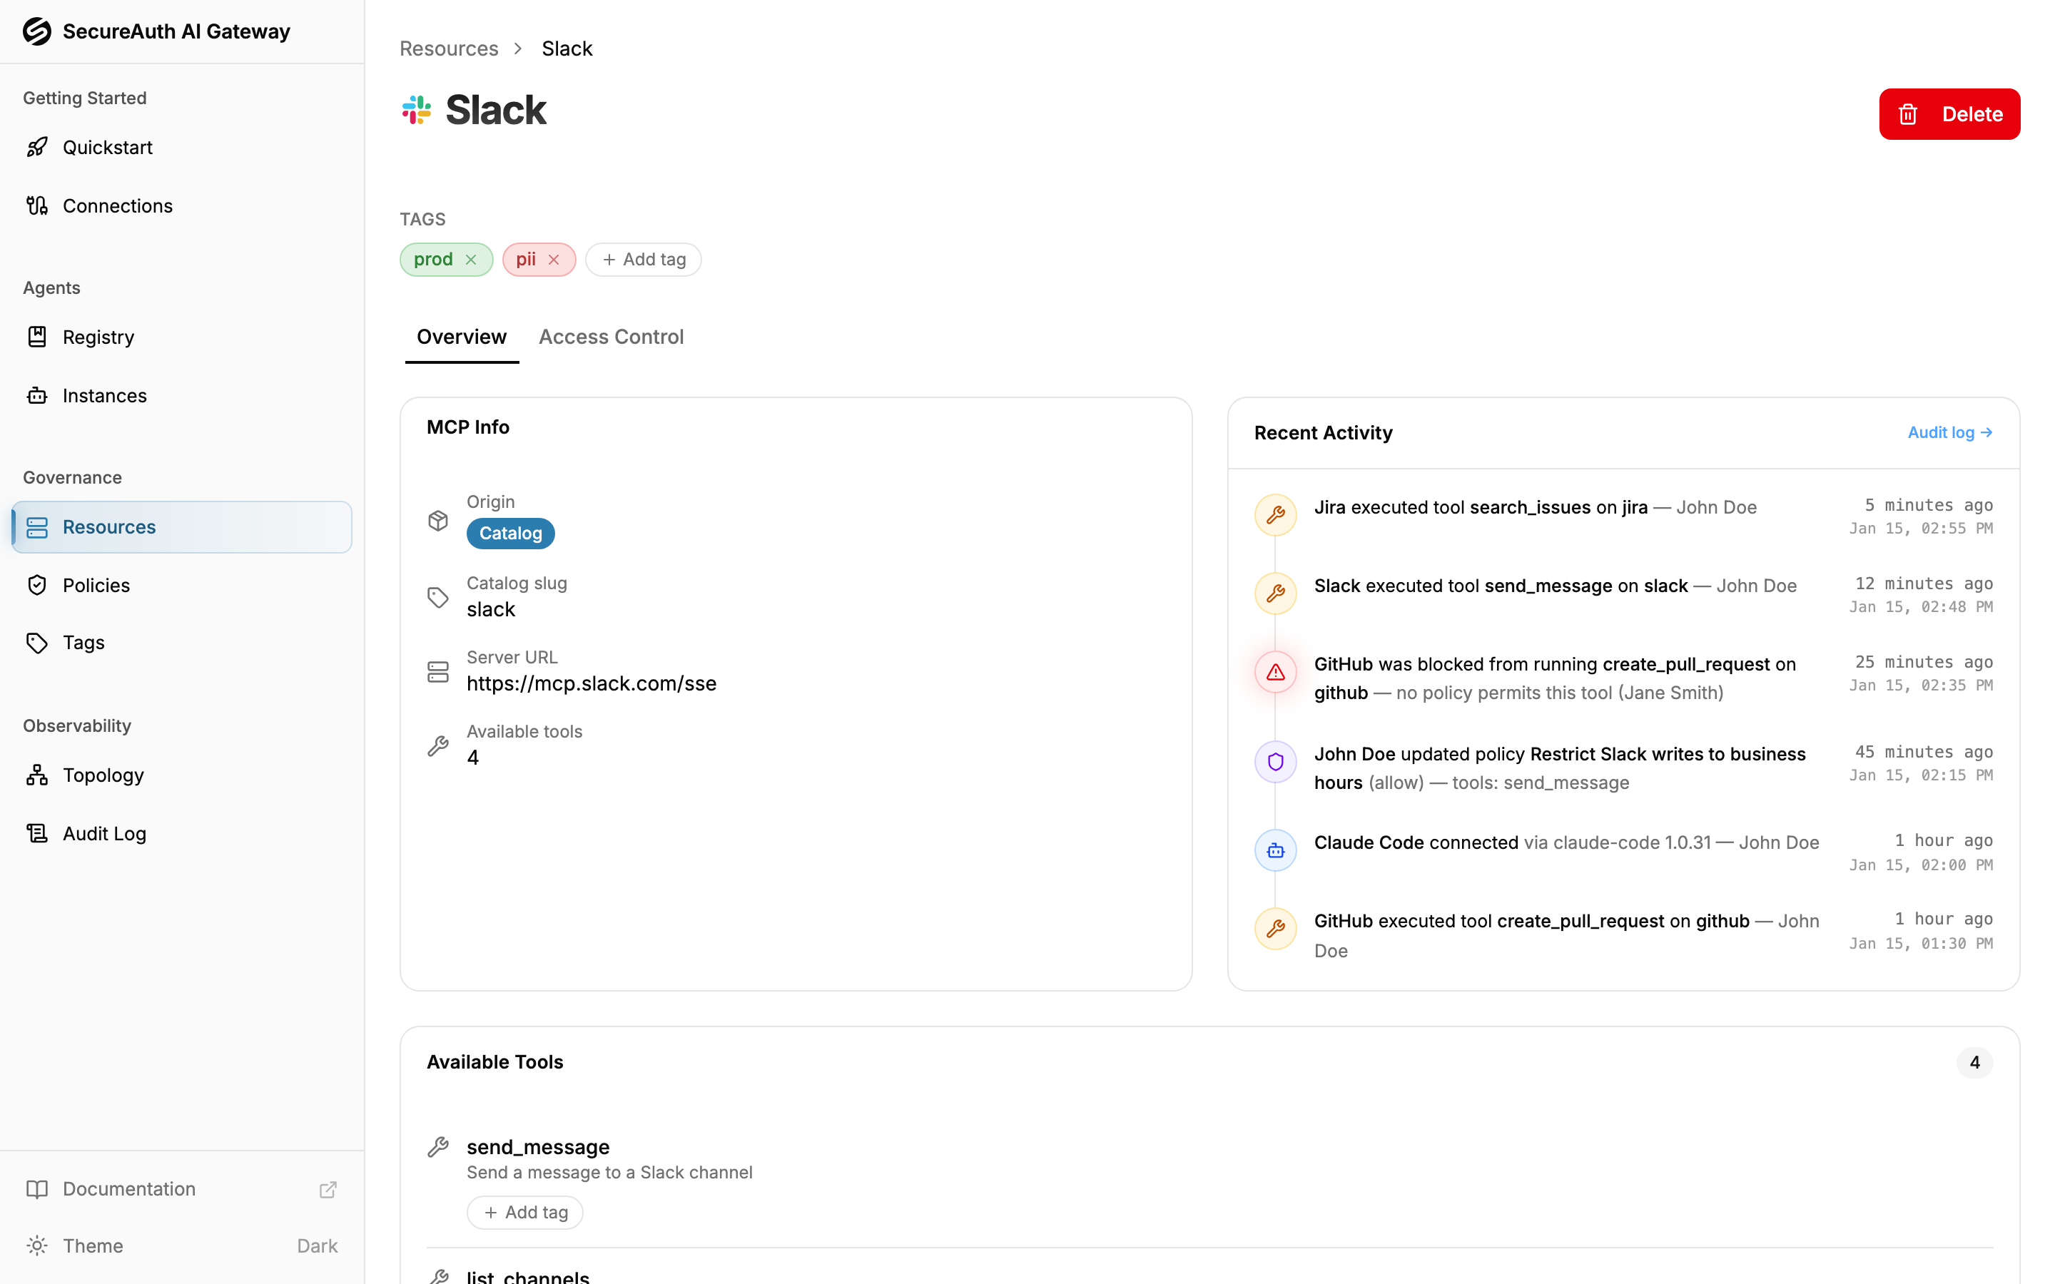The image size is (2055, 1284).
Task: Click "Restrict Slack writes to business hours" activity entry
Action: (1560, 768)
